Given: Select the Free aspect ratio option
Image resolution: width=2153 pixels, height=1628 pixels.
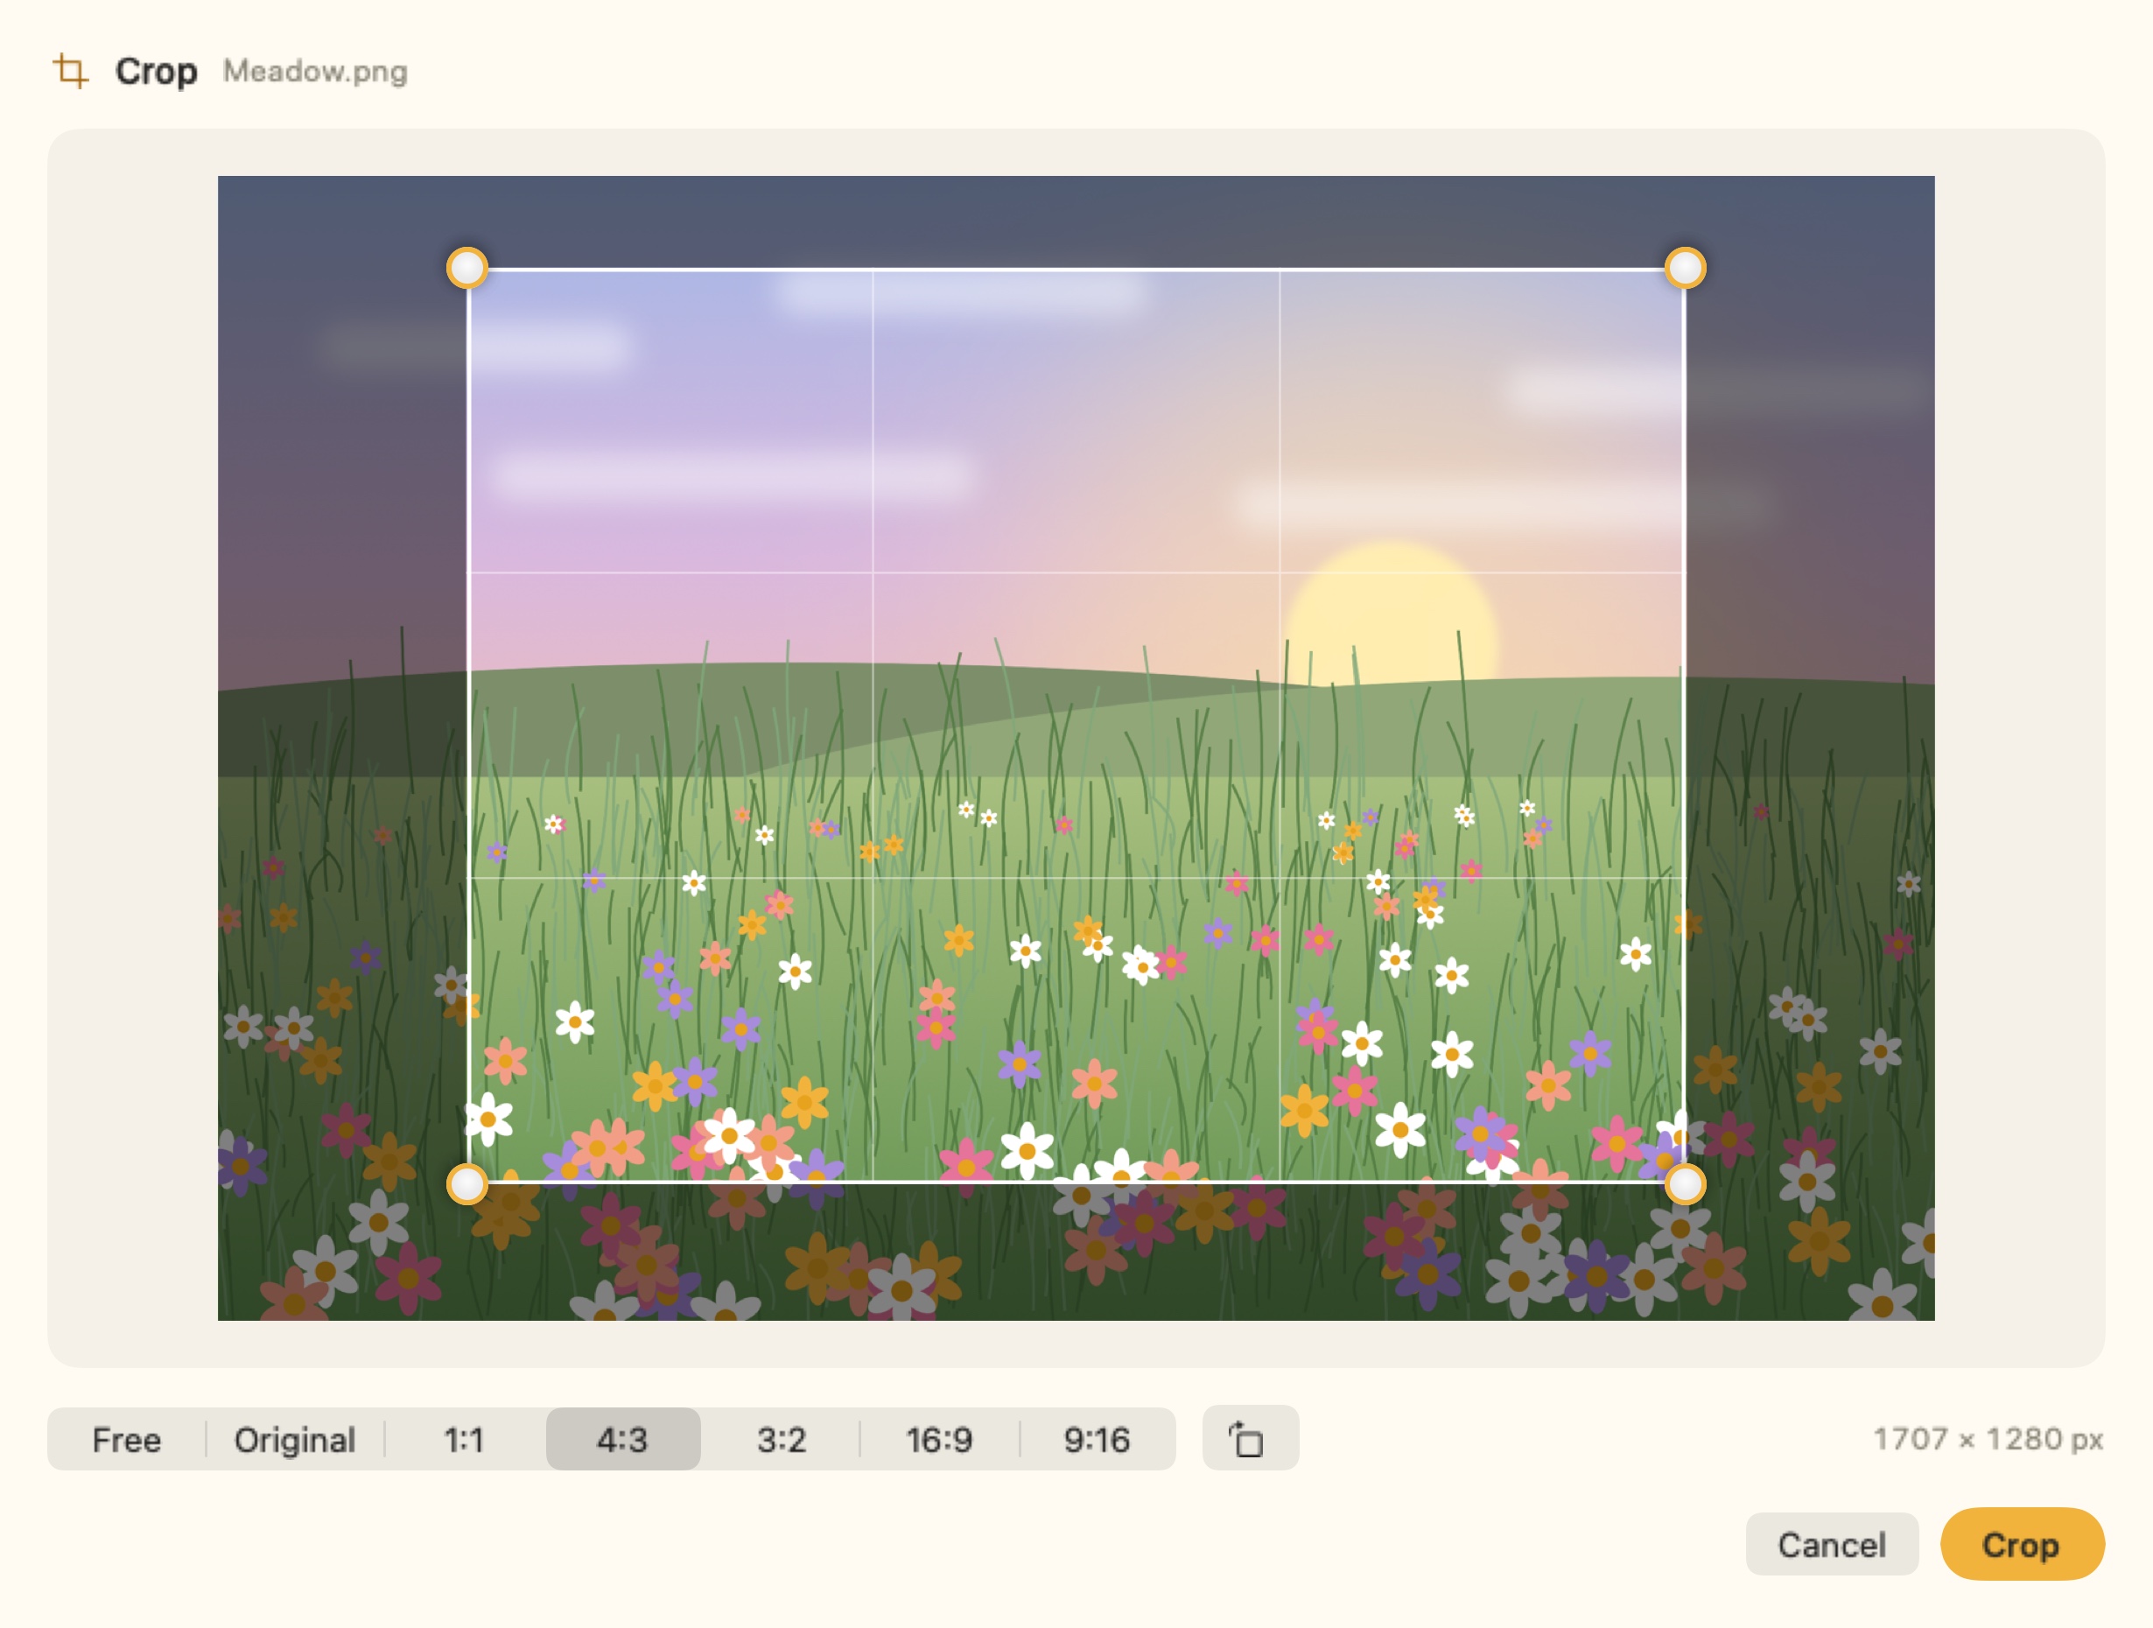Looking at the screenshot, I should pyautogui.click(x=127, y=1439).
